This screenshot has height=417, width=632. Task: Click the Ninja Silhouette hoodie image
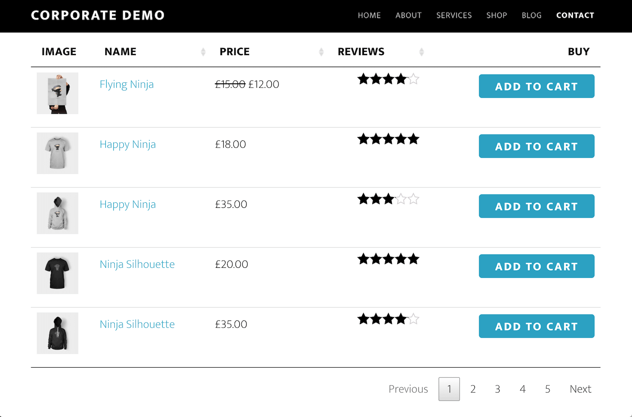pos(57,333)
